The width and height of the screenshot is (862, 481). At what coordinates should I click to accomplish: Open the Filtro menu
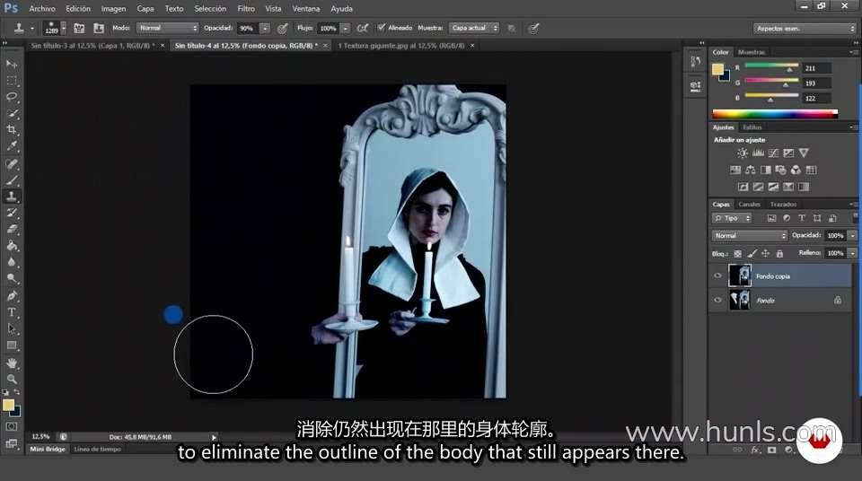(246, 9)
